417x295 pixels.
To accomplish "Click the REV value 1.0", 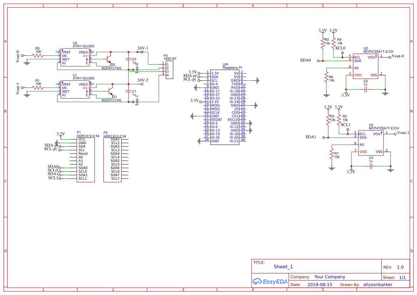I will [x=400, y=267].
